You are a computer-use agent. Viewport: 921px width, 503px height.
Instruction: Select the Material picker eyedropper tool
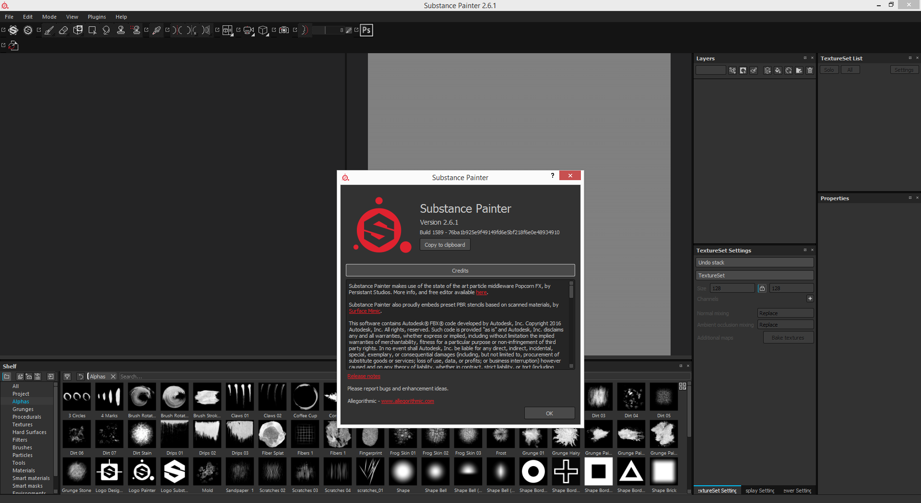tap(156, 30)
